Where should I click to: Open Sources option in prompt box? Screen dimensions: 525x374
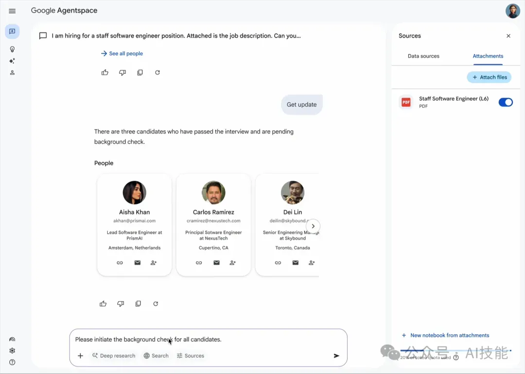point(191,356)
